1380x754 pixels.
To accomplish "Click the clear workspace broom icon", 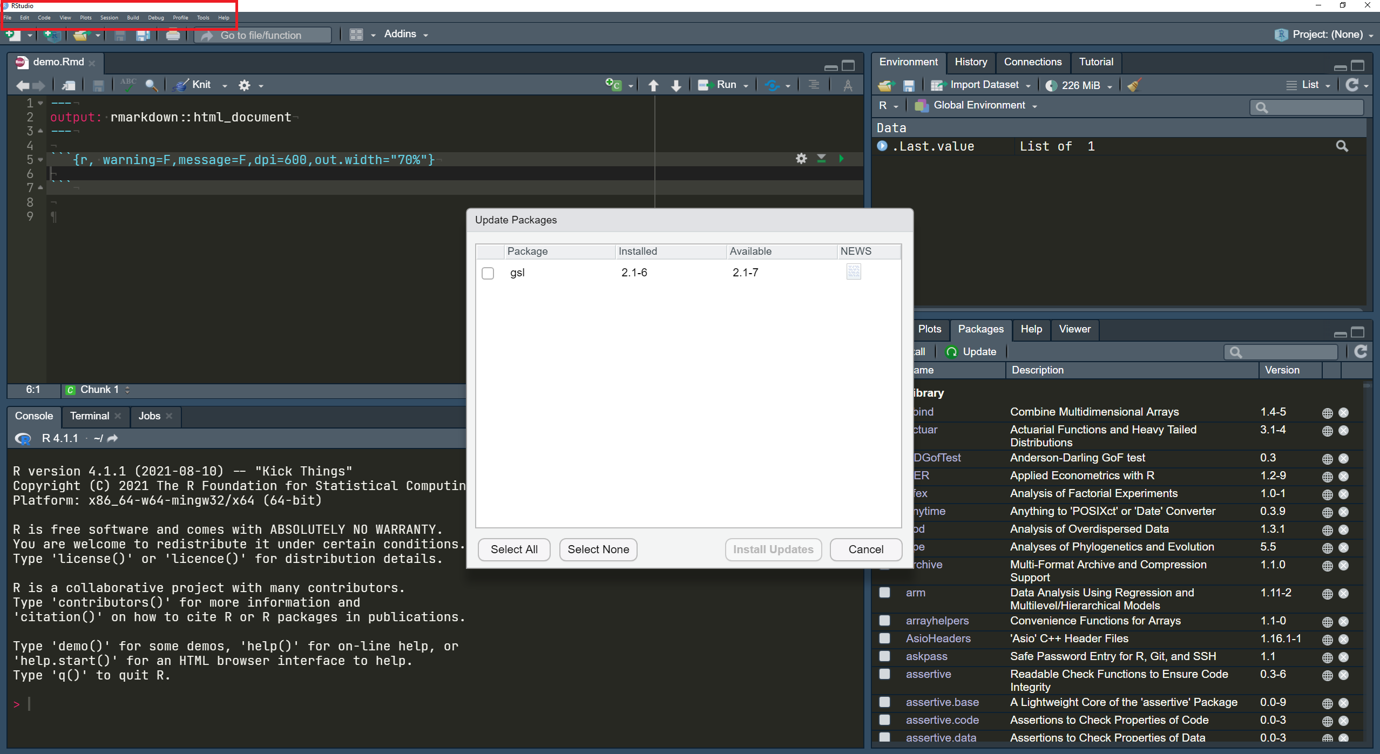I will point(1134,85).
